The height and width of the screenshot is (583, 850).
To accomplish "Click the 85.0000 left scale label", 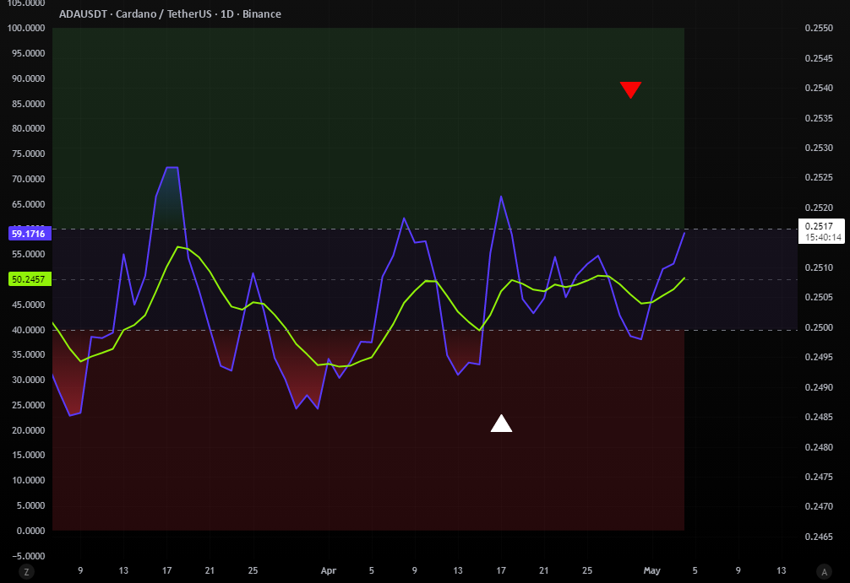I will [28, 104].
